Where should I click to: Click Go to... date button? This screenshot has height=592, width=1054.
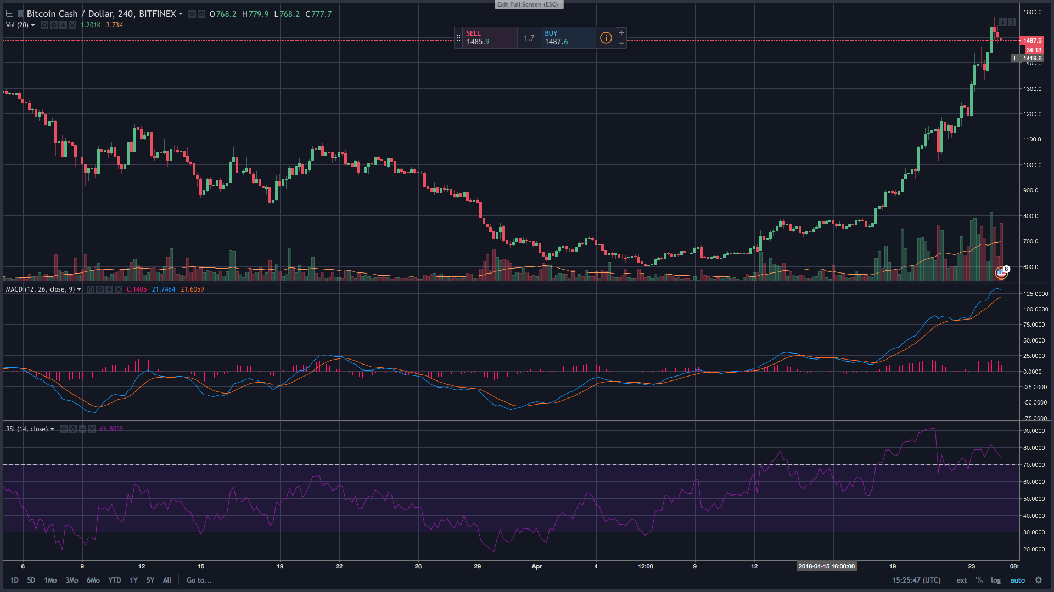coord(199,580)
